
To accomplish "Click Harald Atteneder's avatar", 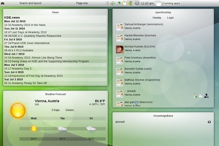I will click(120, 38).
